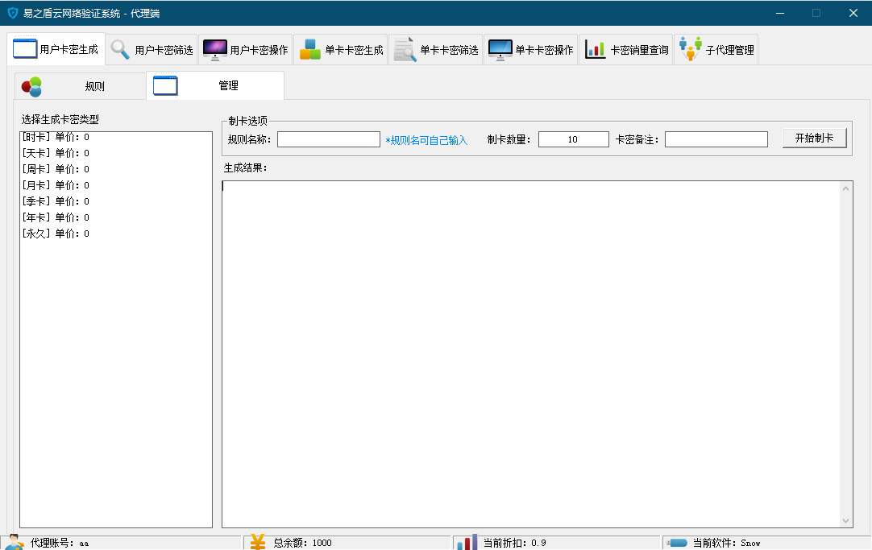Click the monitor icon for 用户卡密操作
Image resolution: width=872 pixels, height=550 pixels.
tap(214, 49)
